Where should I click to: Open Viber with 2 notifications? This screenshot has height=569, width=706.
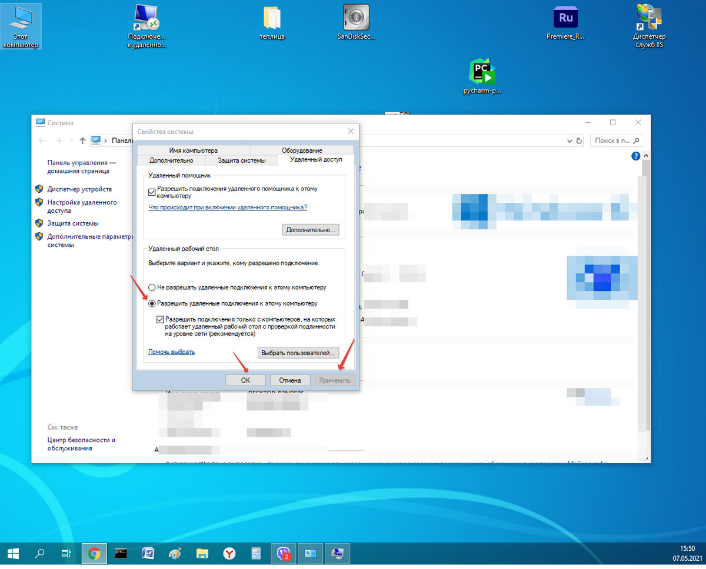[284, 554]
